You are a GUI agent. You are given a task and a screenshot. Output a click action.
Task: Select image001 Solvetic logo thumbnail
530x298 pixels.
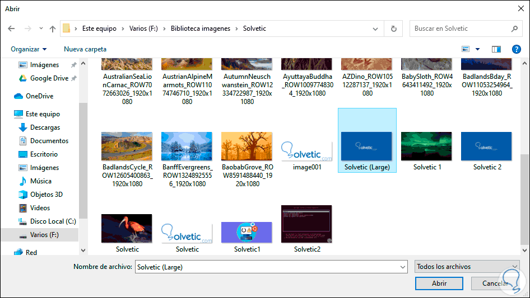(x=306, y=151)
